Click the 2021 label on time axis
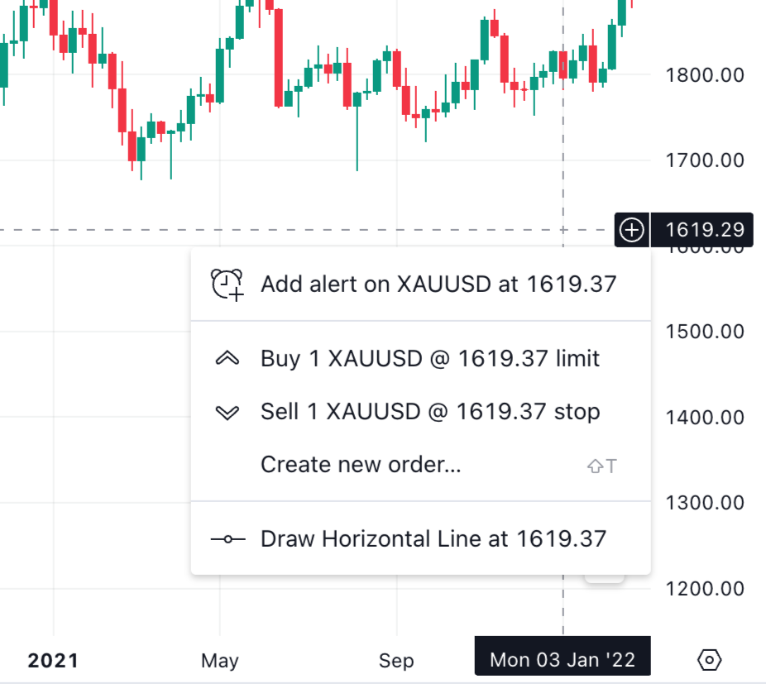The width and height of the screenshot is (766, 684). pyautogui.click(x=53, y=661)
